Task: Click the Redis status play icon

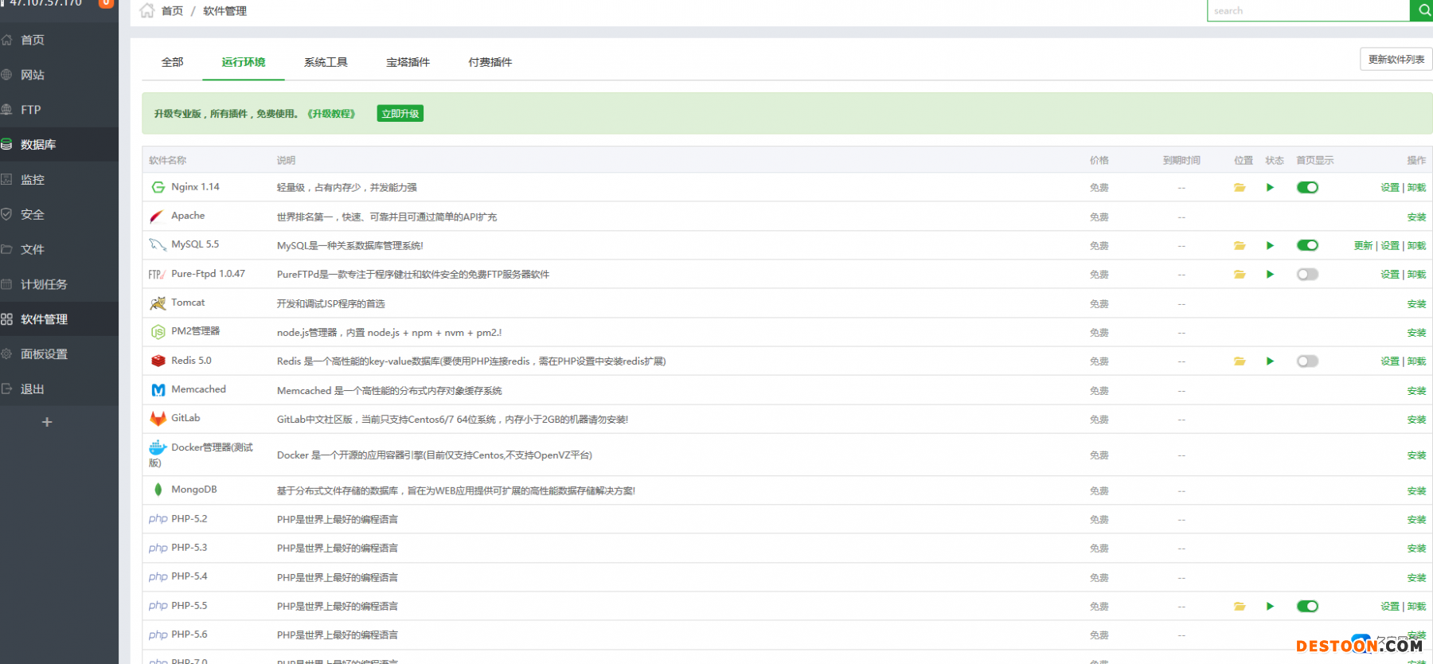Action: 1270,361
